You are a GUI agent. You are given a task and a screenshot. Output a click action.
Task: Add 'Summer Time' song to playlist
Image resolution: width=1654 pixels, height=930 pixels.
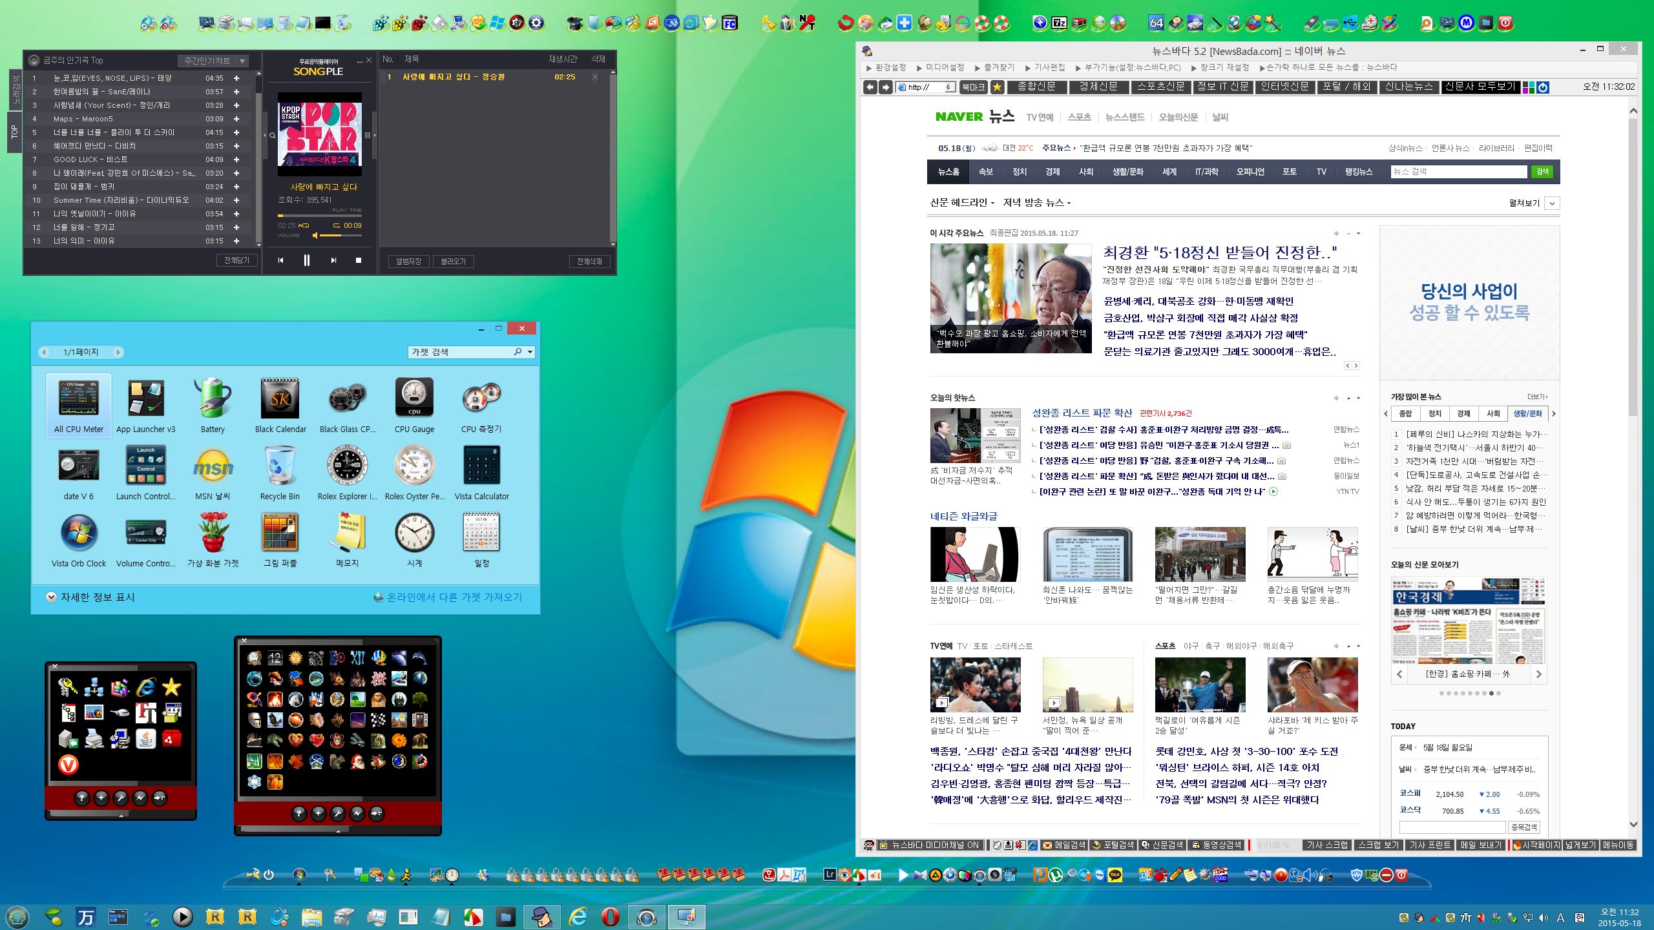236,200
